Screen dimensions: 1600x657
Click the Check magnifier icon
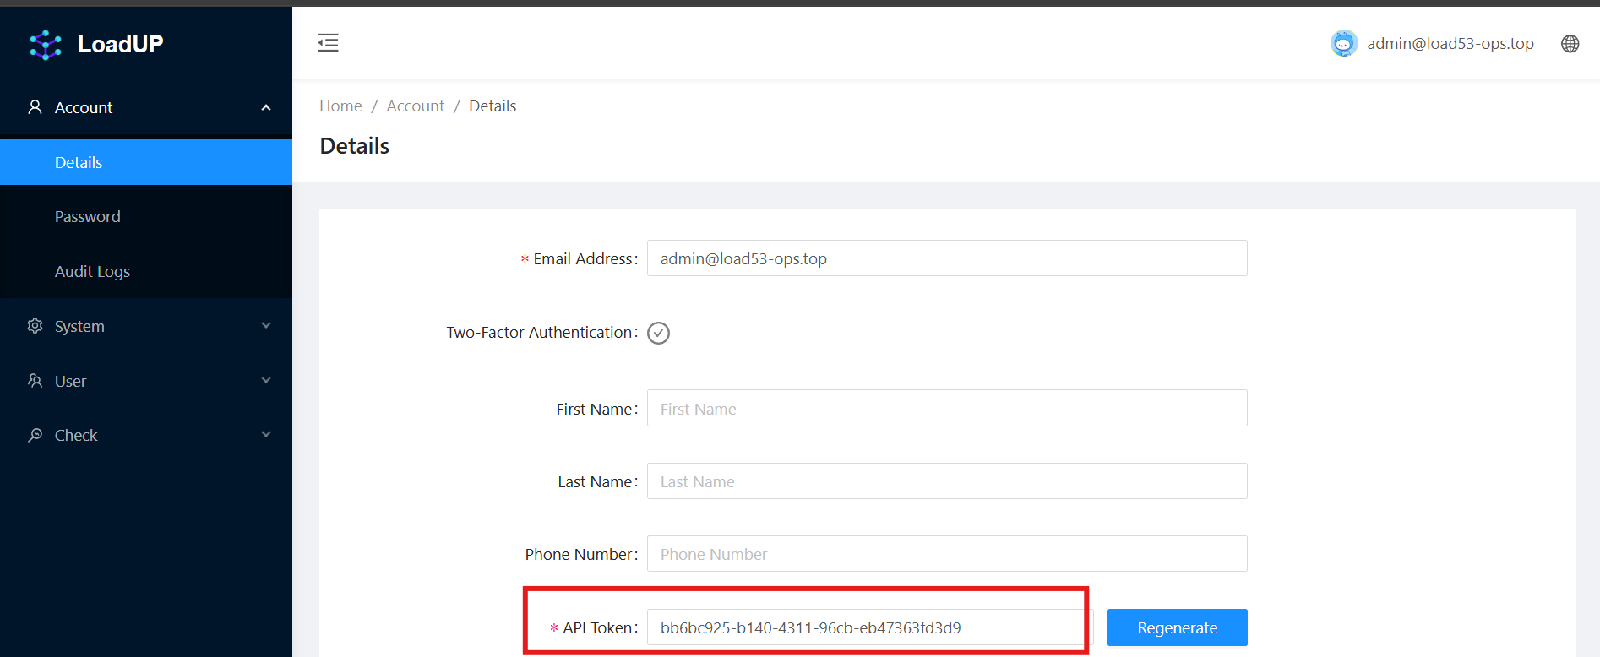click(x=35, y=435)
